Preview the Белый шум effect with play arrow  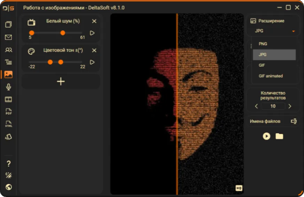click(92, 33)
